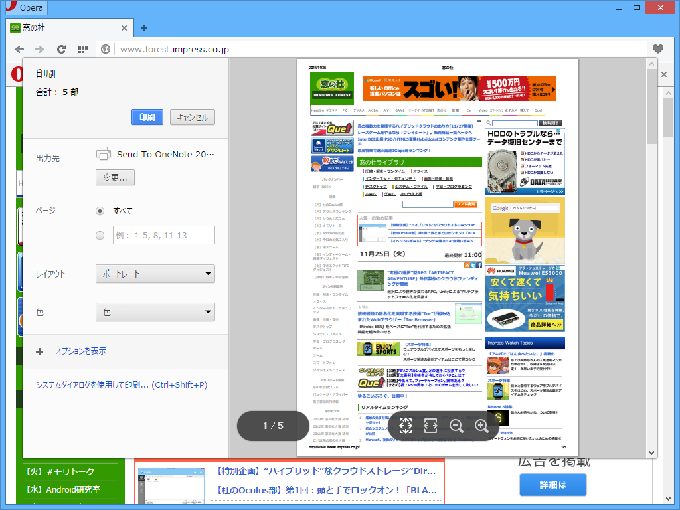Click the キャンセル button

[x=193, y=117]
